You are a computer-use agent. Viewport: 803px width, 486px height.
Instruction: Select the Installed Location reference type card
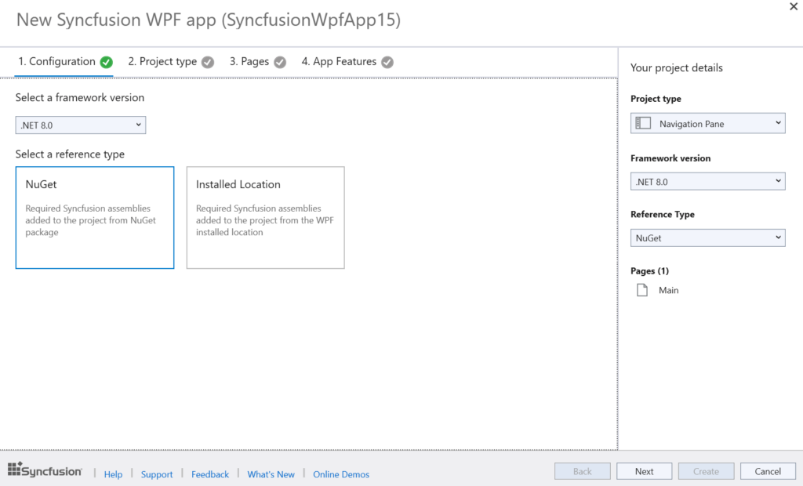tap(265, 217)
